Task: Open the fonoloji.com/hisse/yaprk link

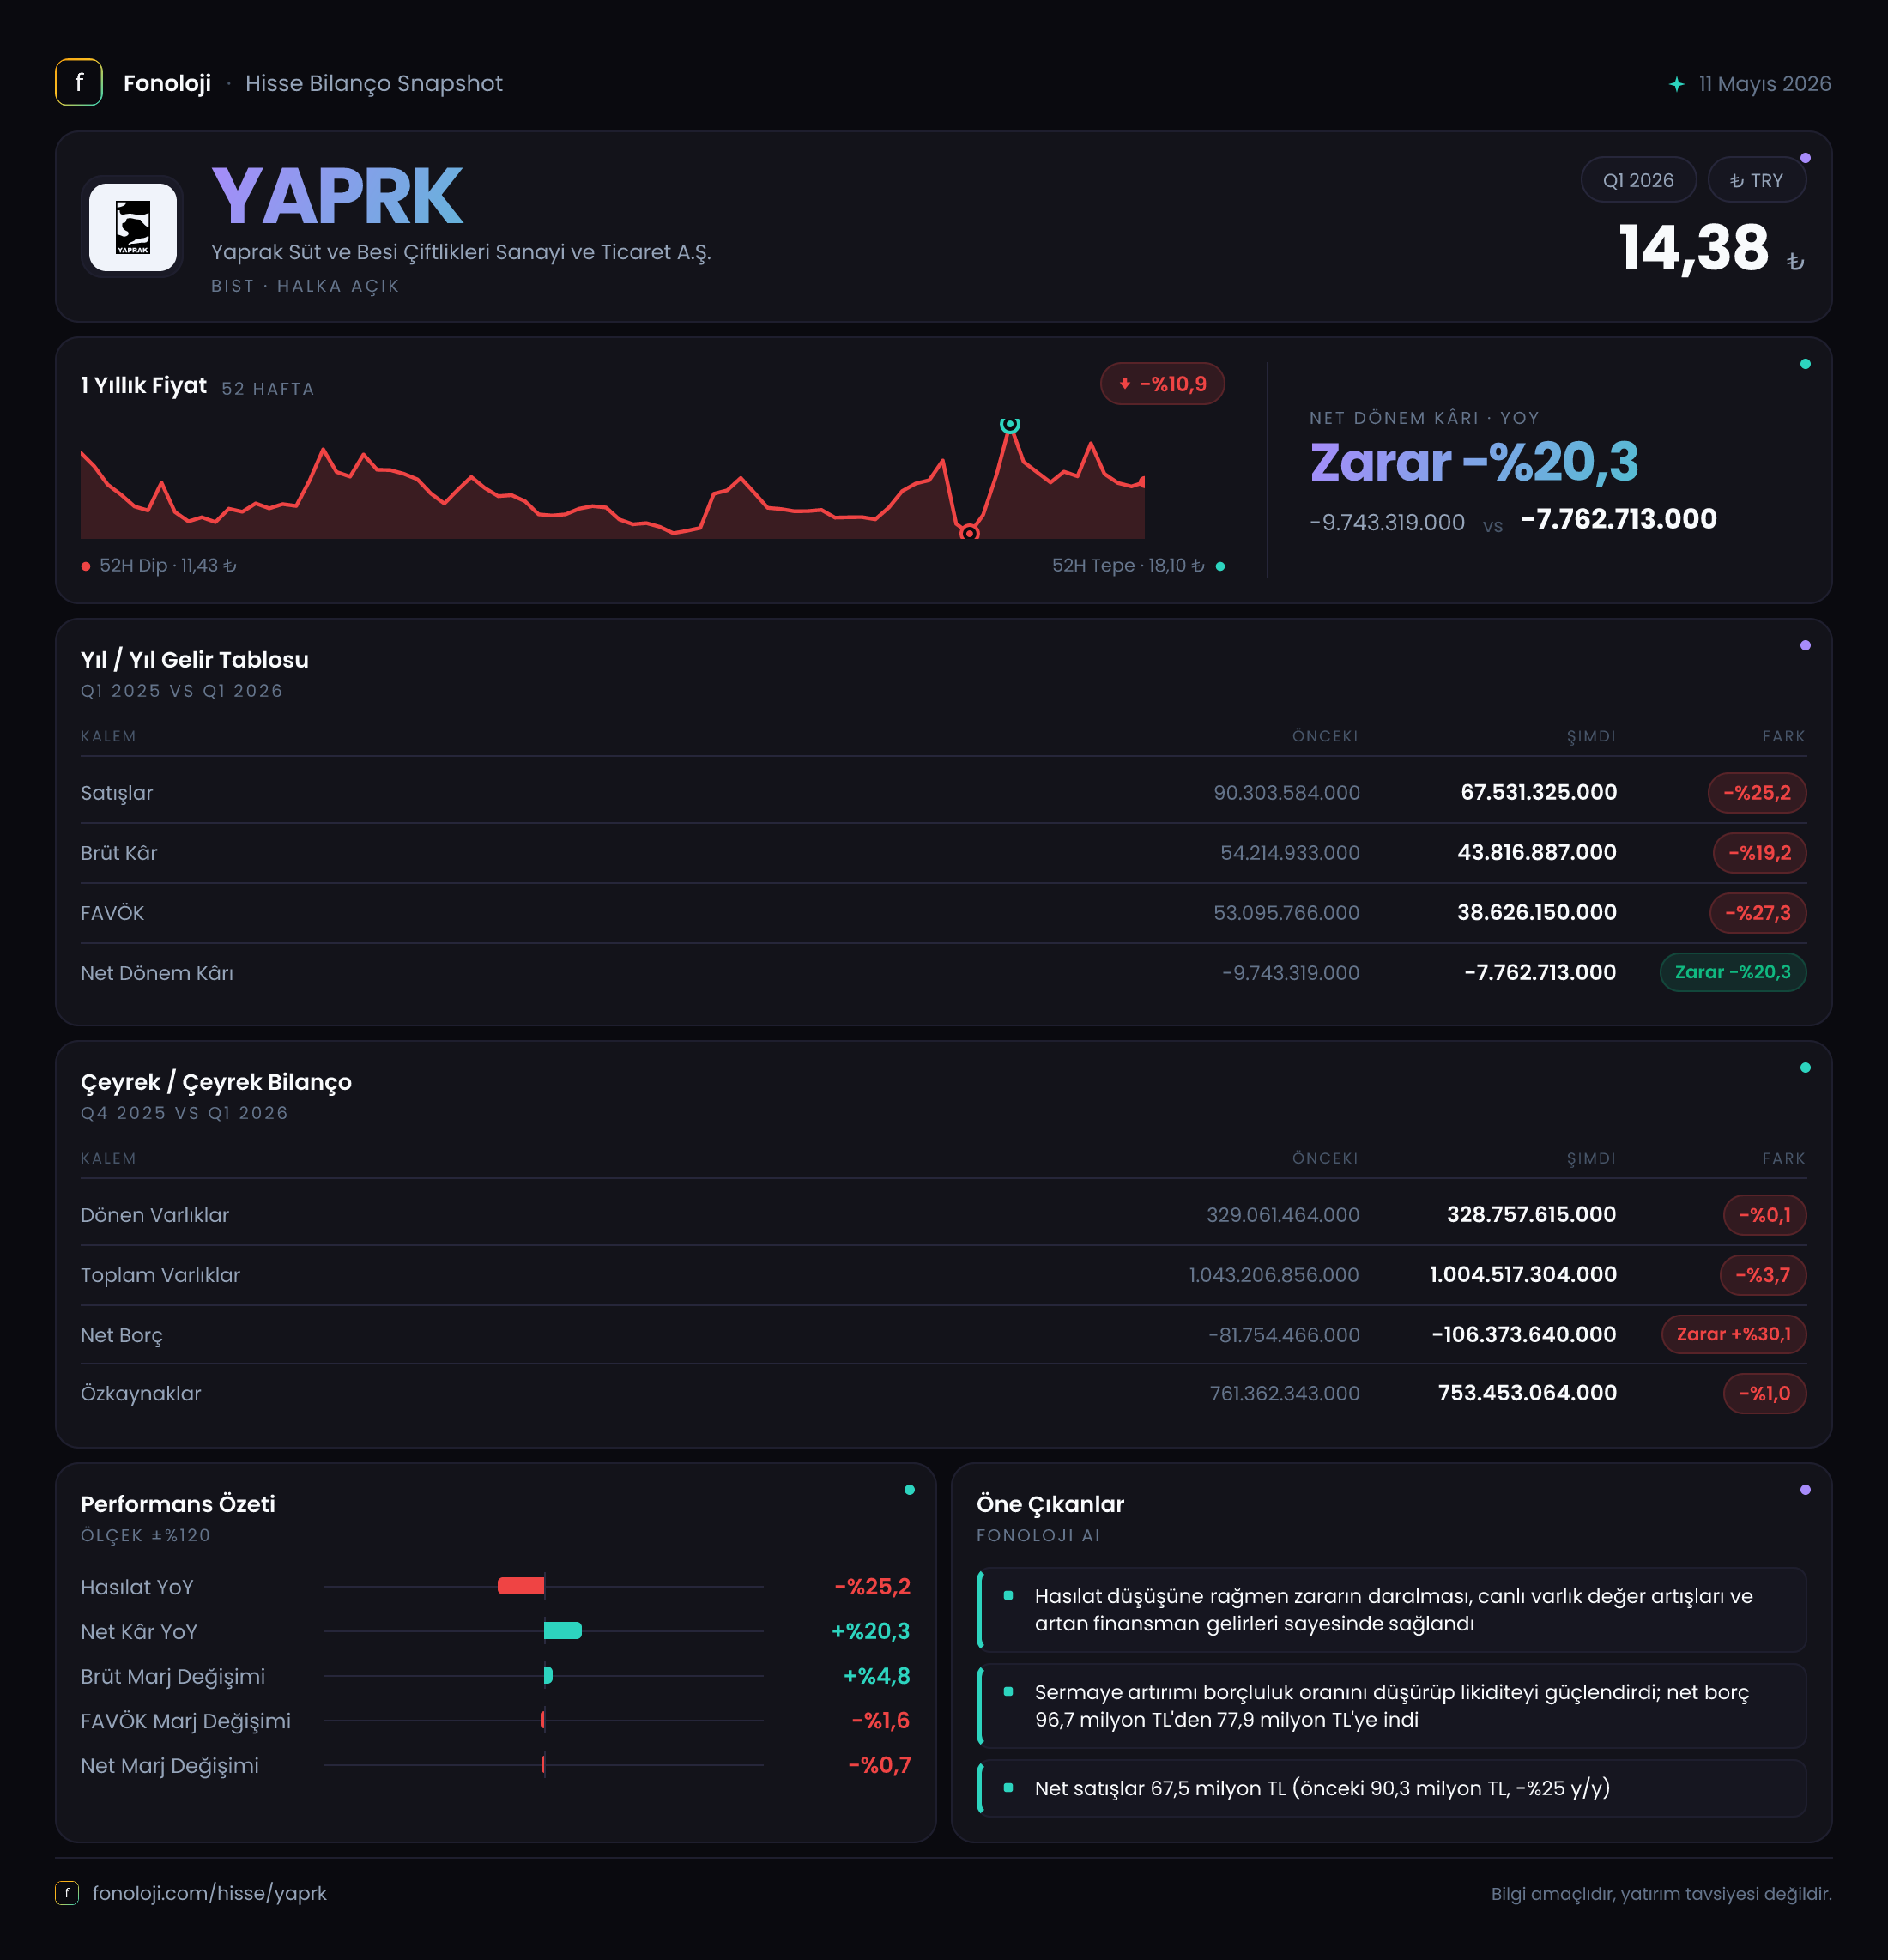Action: tap(210, 1893)
